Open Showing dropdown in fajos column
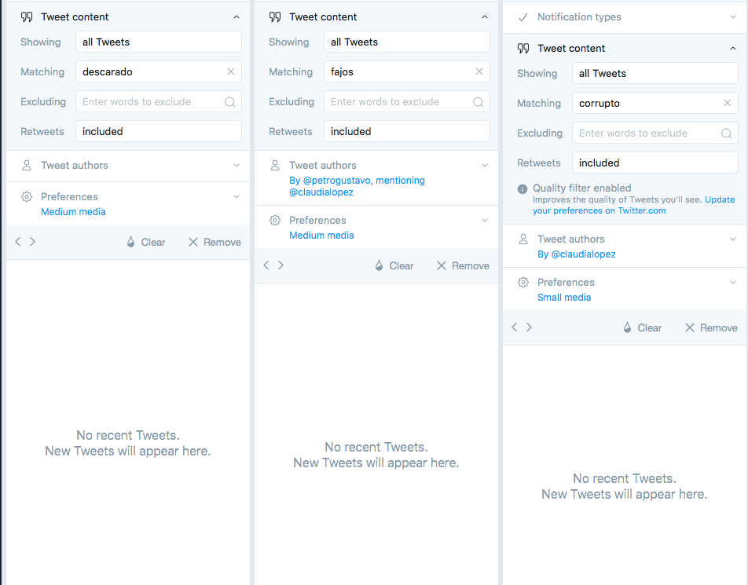748x585 pixels. [x=407, y=42]
